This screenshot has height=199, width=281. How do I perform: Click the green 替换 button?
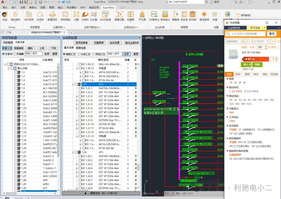tap(257, 65)
